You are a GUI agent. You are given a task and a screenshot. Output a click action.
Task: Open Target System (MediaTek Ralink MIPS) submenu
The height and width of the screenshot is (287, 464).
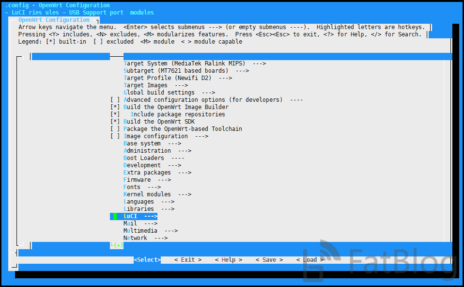(195, 64)
